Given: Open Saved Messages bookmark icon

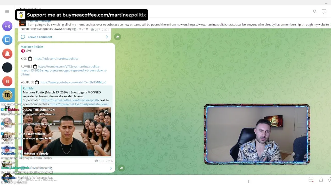Looking at the screenshot, I should 7,40.
